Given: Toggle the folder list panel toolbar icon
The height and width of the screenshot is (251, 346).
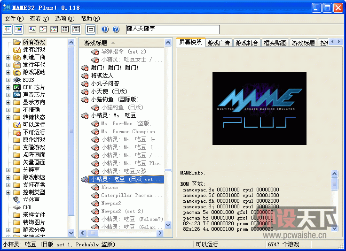Looking at the screenshot, I should 8,29.
